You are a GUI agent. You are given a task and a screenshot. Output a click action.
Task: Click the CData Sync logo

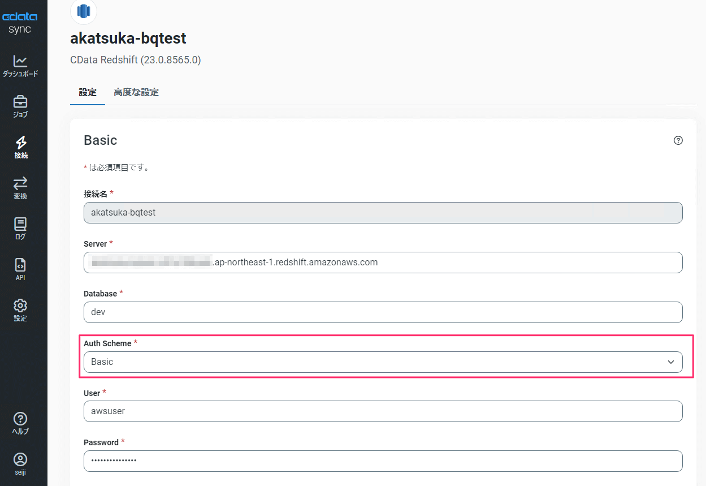pyautogui.click(x=20, y=23)
